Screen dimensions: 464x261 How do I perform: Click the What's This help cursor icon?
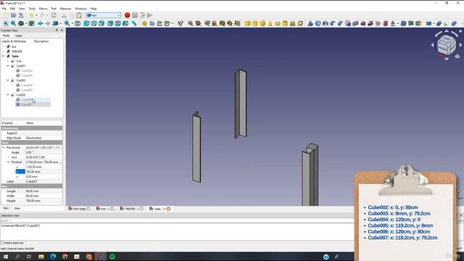click(x=181, y=23)
